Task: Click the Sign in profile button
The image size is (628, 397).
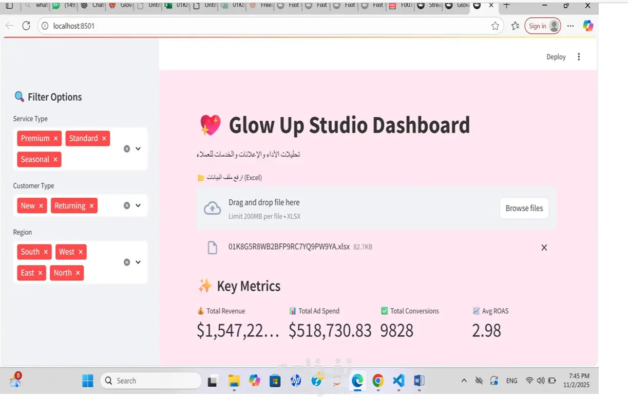Action: coord(543,26)
